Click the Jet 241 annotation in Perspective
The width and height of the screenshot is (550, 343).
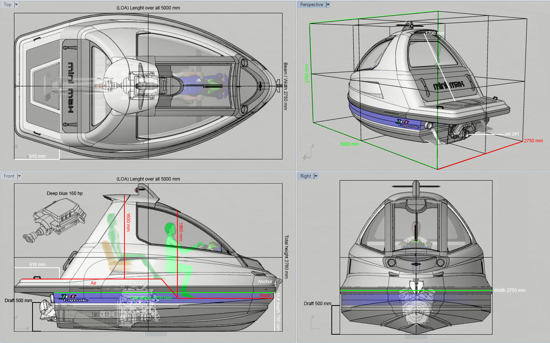[x=512, y=134]
